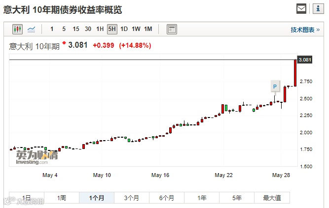Click the May 16 date label
Viewport: 329px width, 208px height.
(160, 175)
